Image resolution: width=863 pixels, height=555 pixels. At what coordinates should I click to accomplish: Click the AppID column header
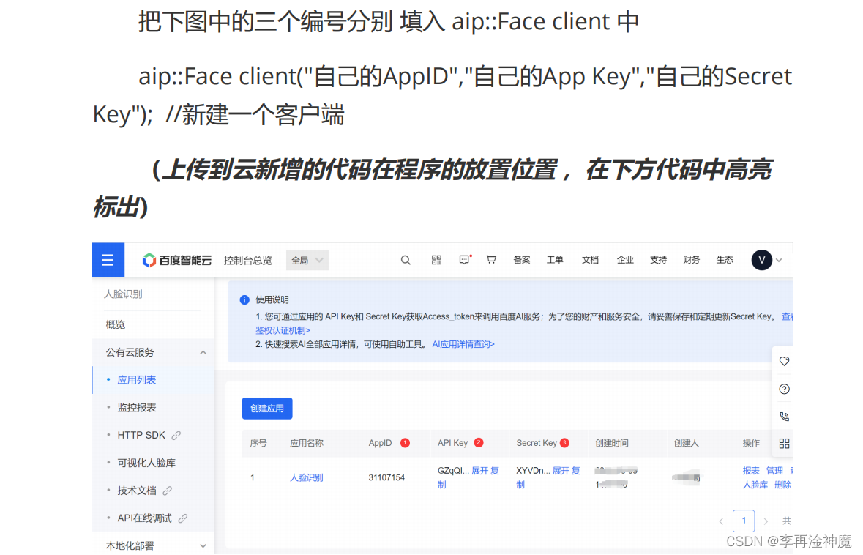click(380, 443)
